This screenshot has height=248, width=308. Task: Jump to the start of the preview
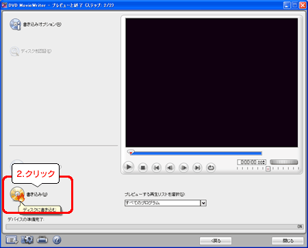[x=157, y=168]
